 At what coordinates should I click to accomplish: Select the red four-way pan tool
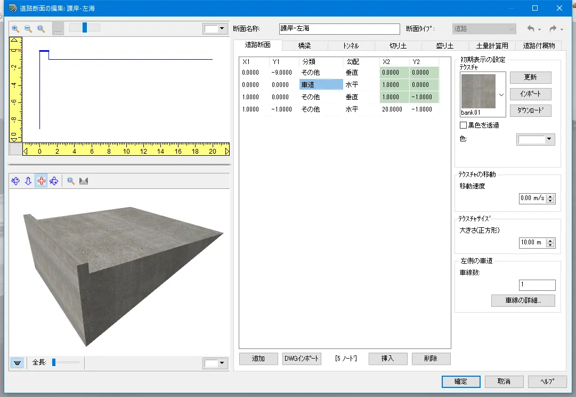(41, 181)
